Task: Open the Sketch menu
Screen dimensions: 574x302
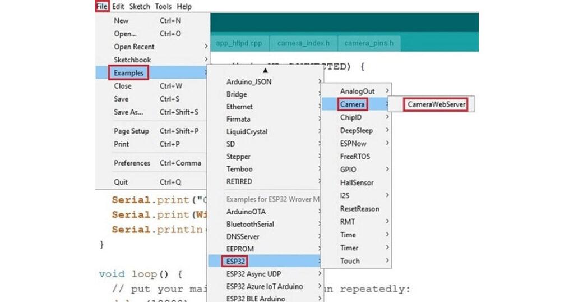Action: (140, 6)
